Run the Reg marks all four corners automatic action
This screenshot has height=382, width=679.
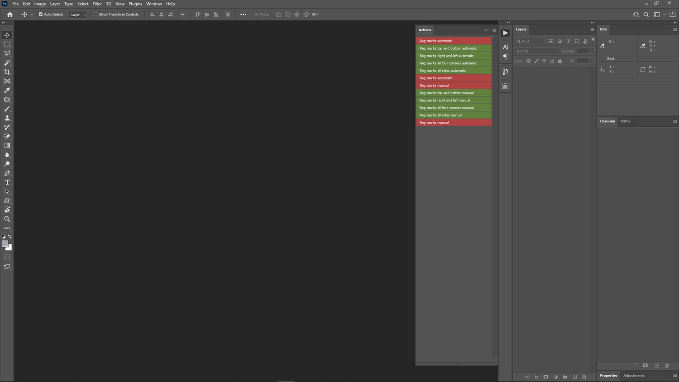pos(454,63)
